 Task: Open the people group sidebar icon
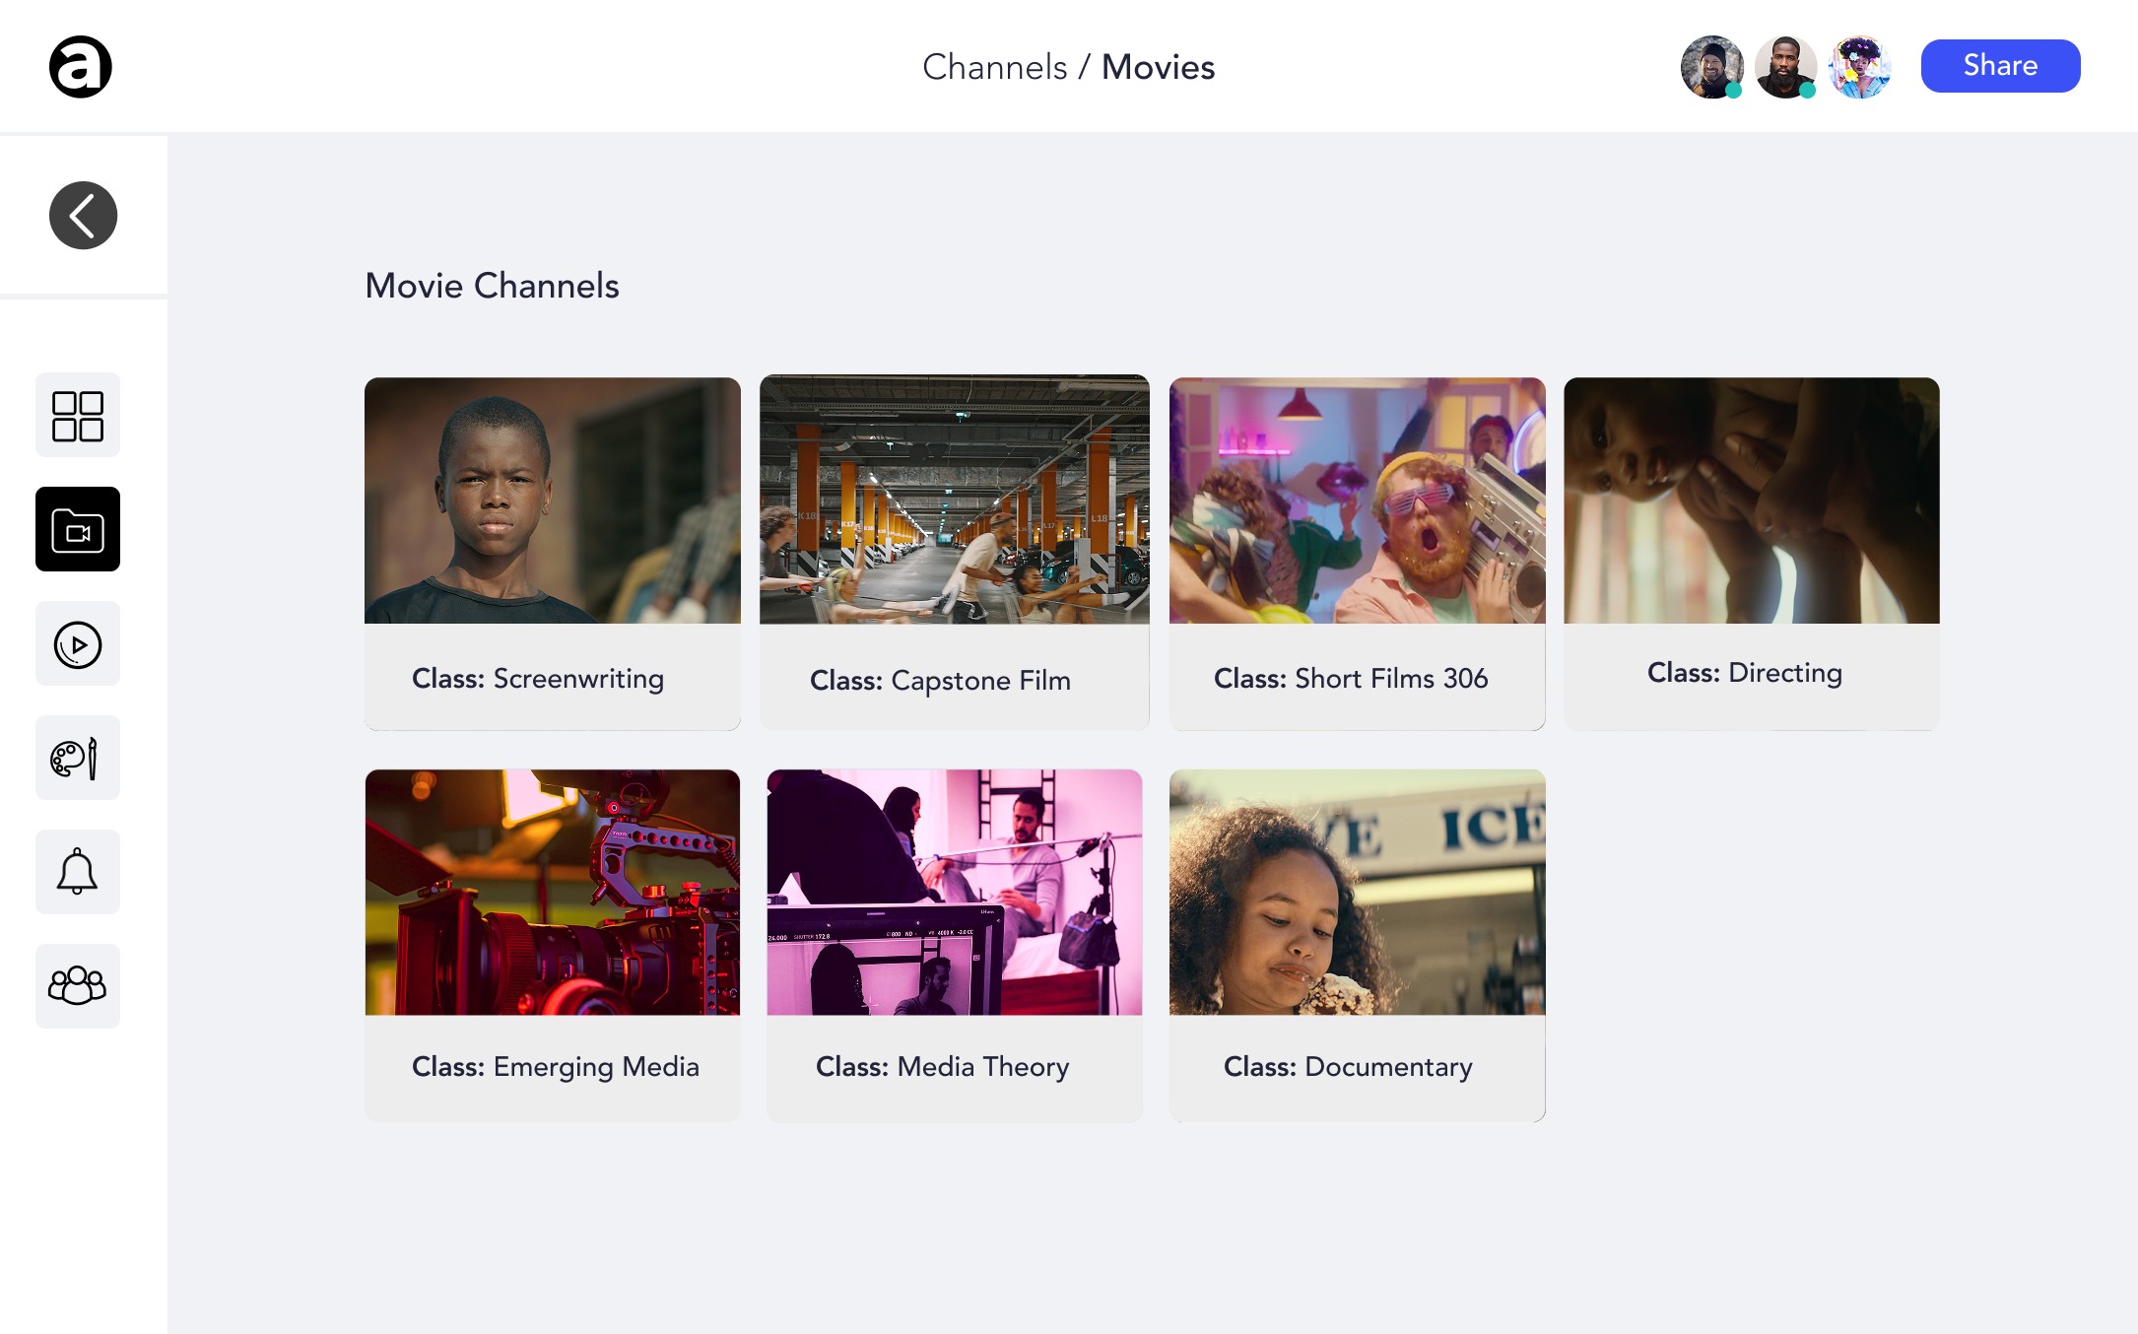point(78,986)
